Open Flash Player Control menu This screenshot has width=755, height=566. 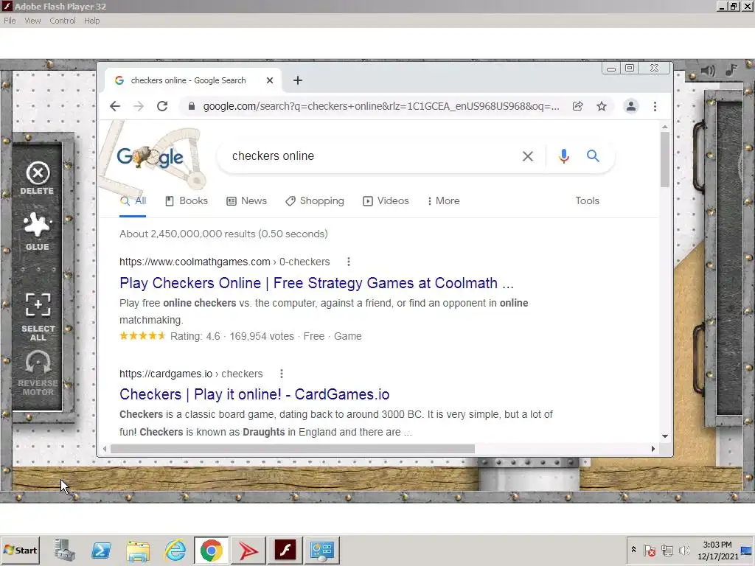63,21
